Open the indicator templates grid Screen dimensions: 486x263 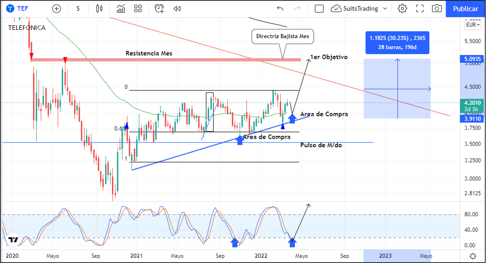[138, 9]
